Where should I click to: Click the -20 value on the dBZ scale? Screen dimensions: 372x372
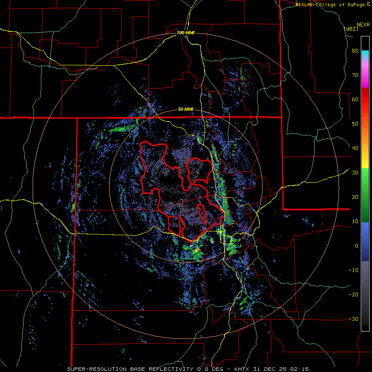tap(353, 295)
